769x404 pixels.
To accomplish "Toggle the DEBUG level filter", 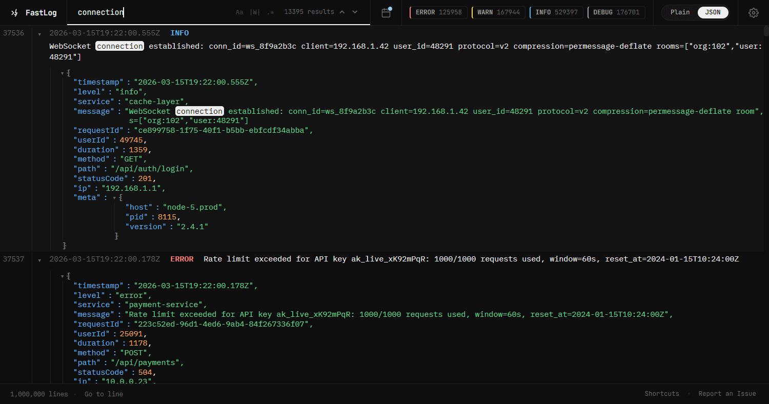I will tap(616, 12).
